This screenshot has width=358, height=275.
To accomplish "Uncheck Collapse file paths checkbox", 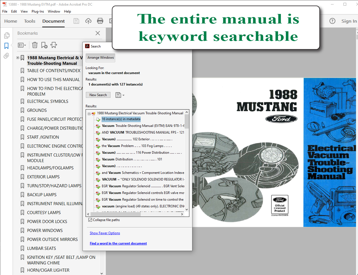I will click(90, 220).
